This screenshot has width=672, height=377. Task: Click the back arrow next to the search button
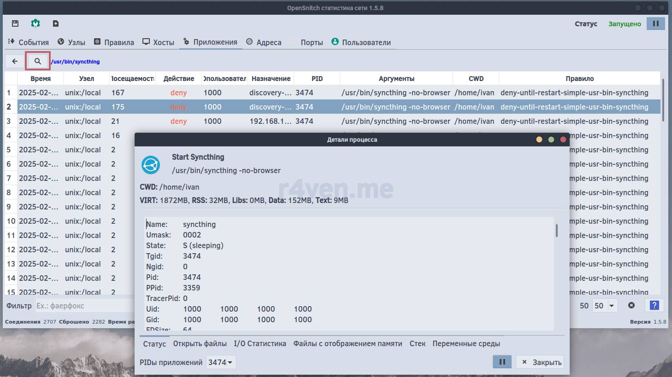tap(15, 61)
